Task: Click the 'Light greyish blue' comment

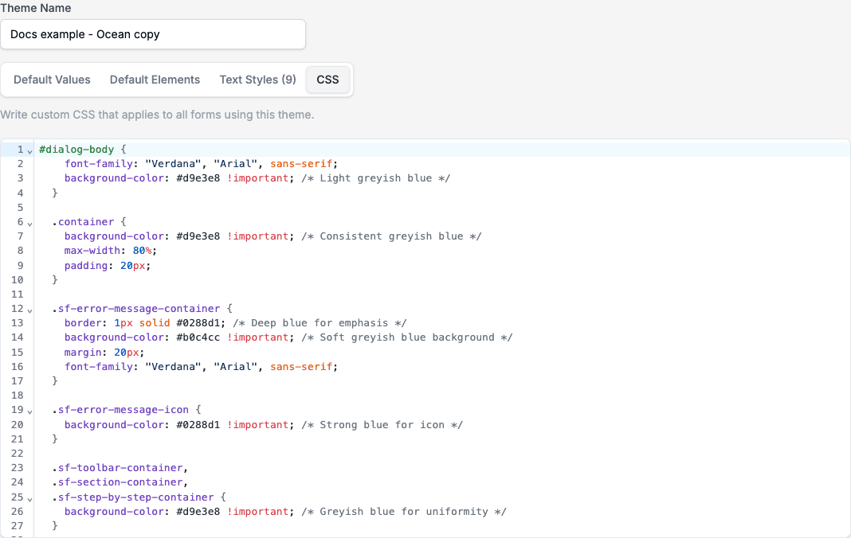Action: coord(376,178)
